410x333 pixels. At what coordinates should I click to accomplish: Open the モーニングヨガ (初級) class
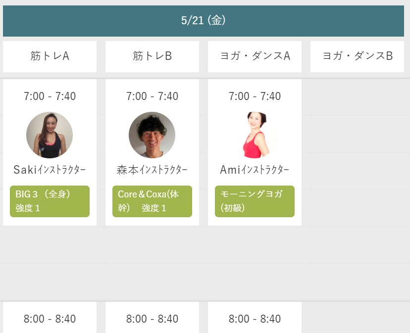coord(255,201)
